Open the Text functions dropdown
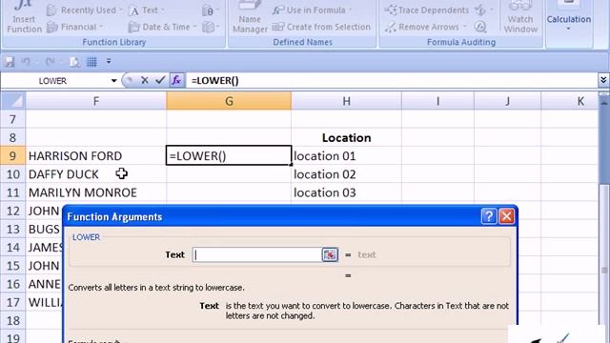Screen dimensions: 610x343 tap(146, 10)
